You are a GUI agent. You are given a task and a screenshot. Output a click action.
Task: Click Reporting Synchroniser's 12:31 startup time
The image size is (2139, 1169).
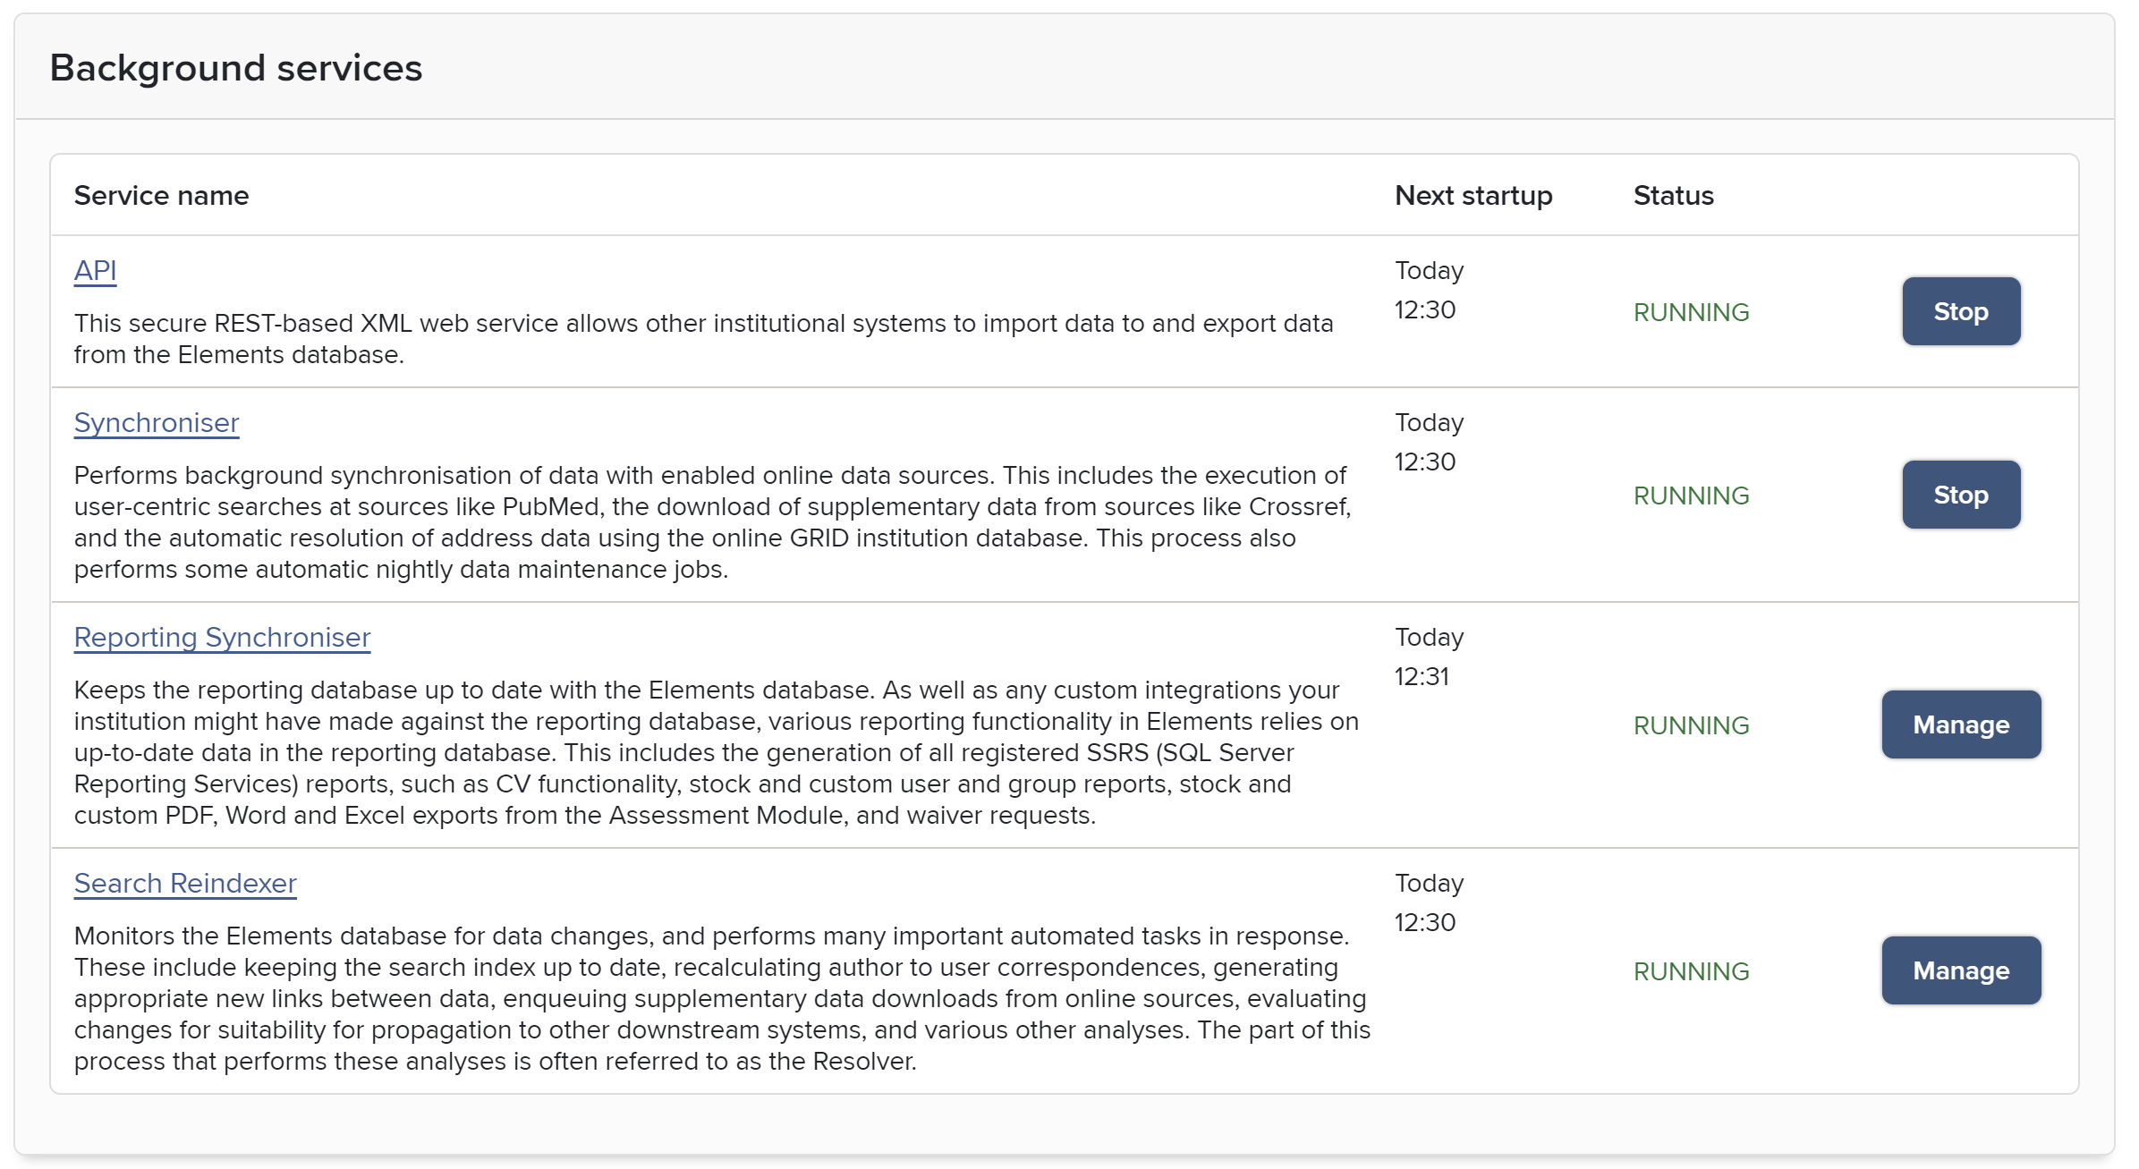pos(1422,676)
